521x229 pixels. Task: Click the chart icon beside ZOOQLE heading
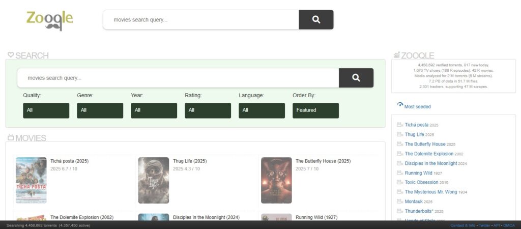tap(397, 55)
